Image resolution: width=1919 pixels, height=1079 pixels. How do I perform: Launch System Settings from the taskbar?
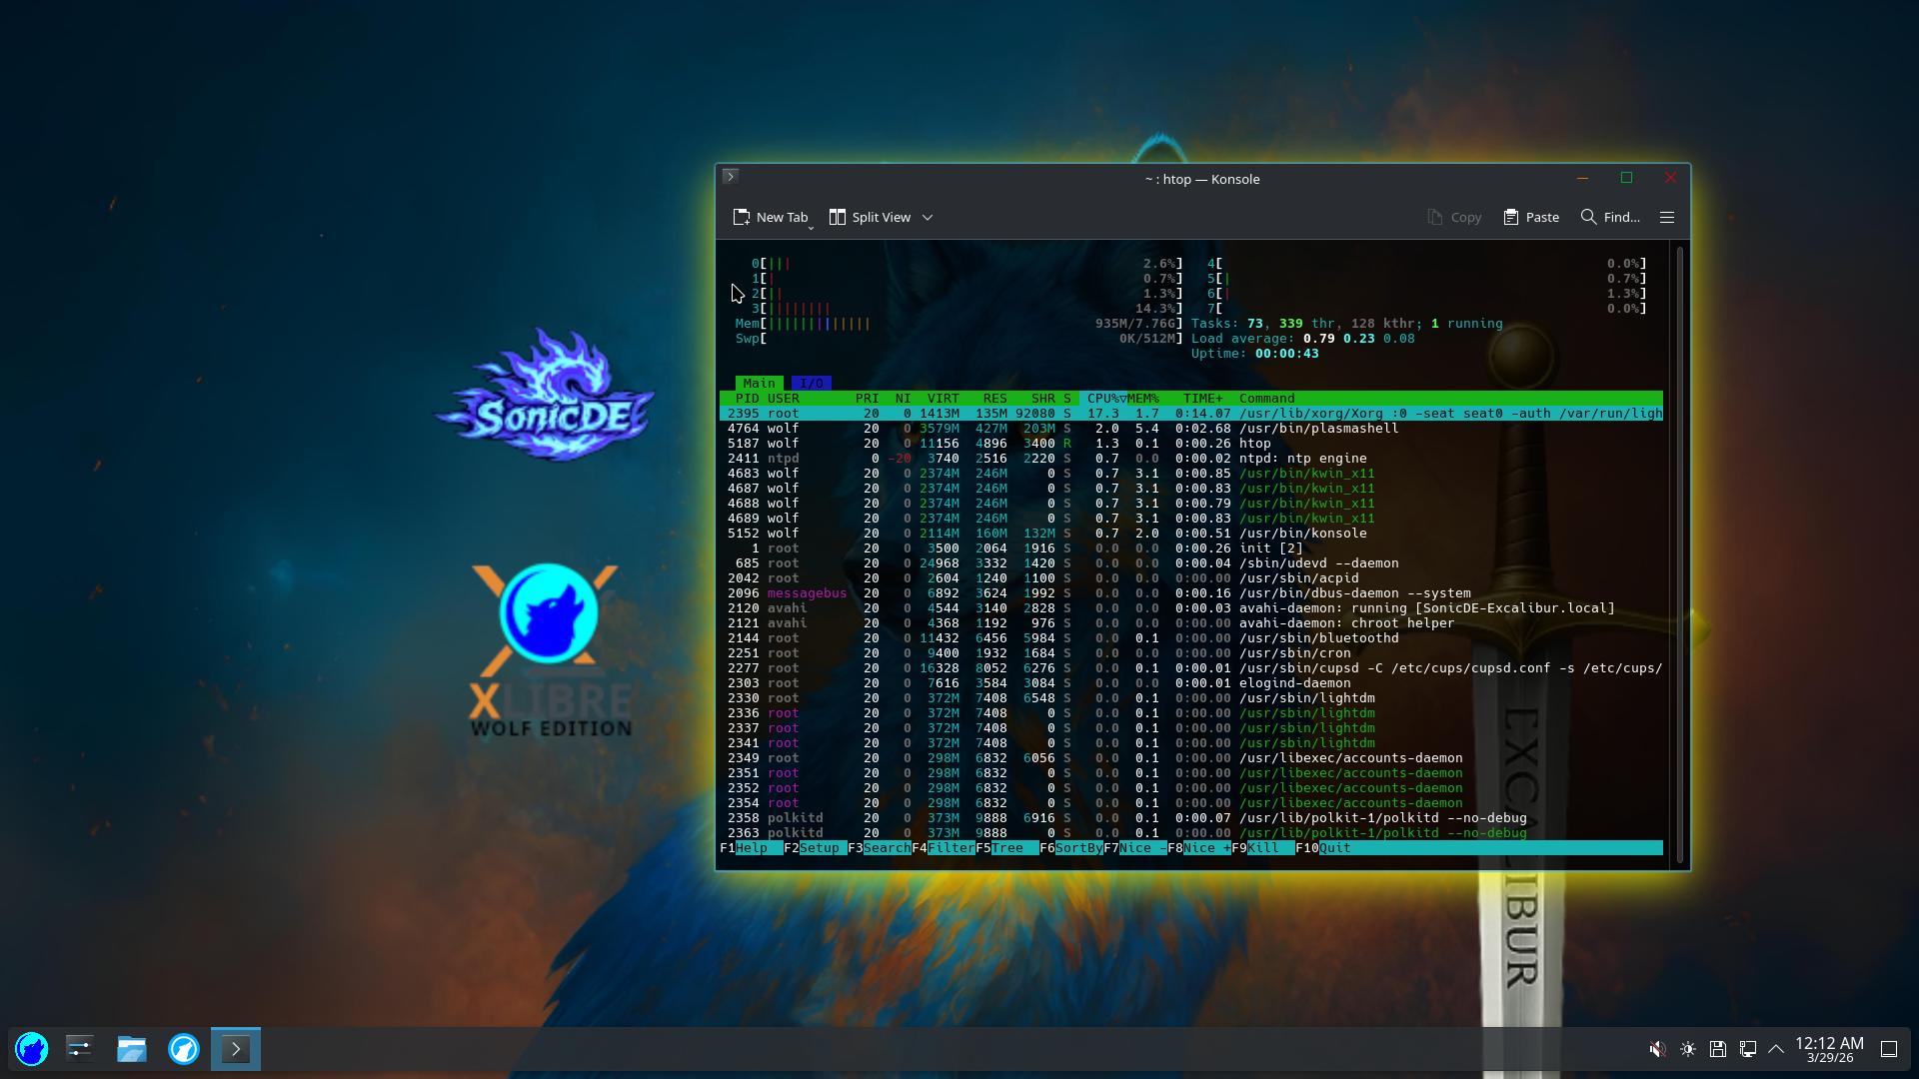click(80, 1049)
